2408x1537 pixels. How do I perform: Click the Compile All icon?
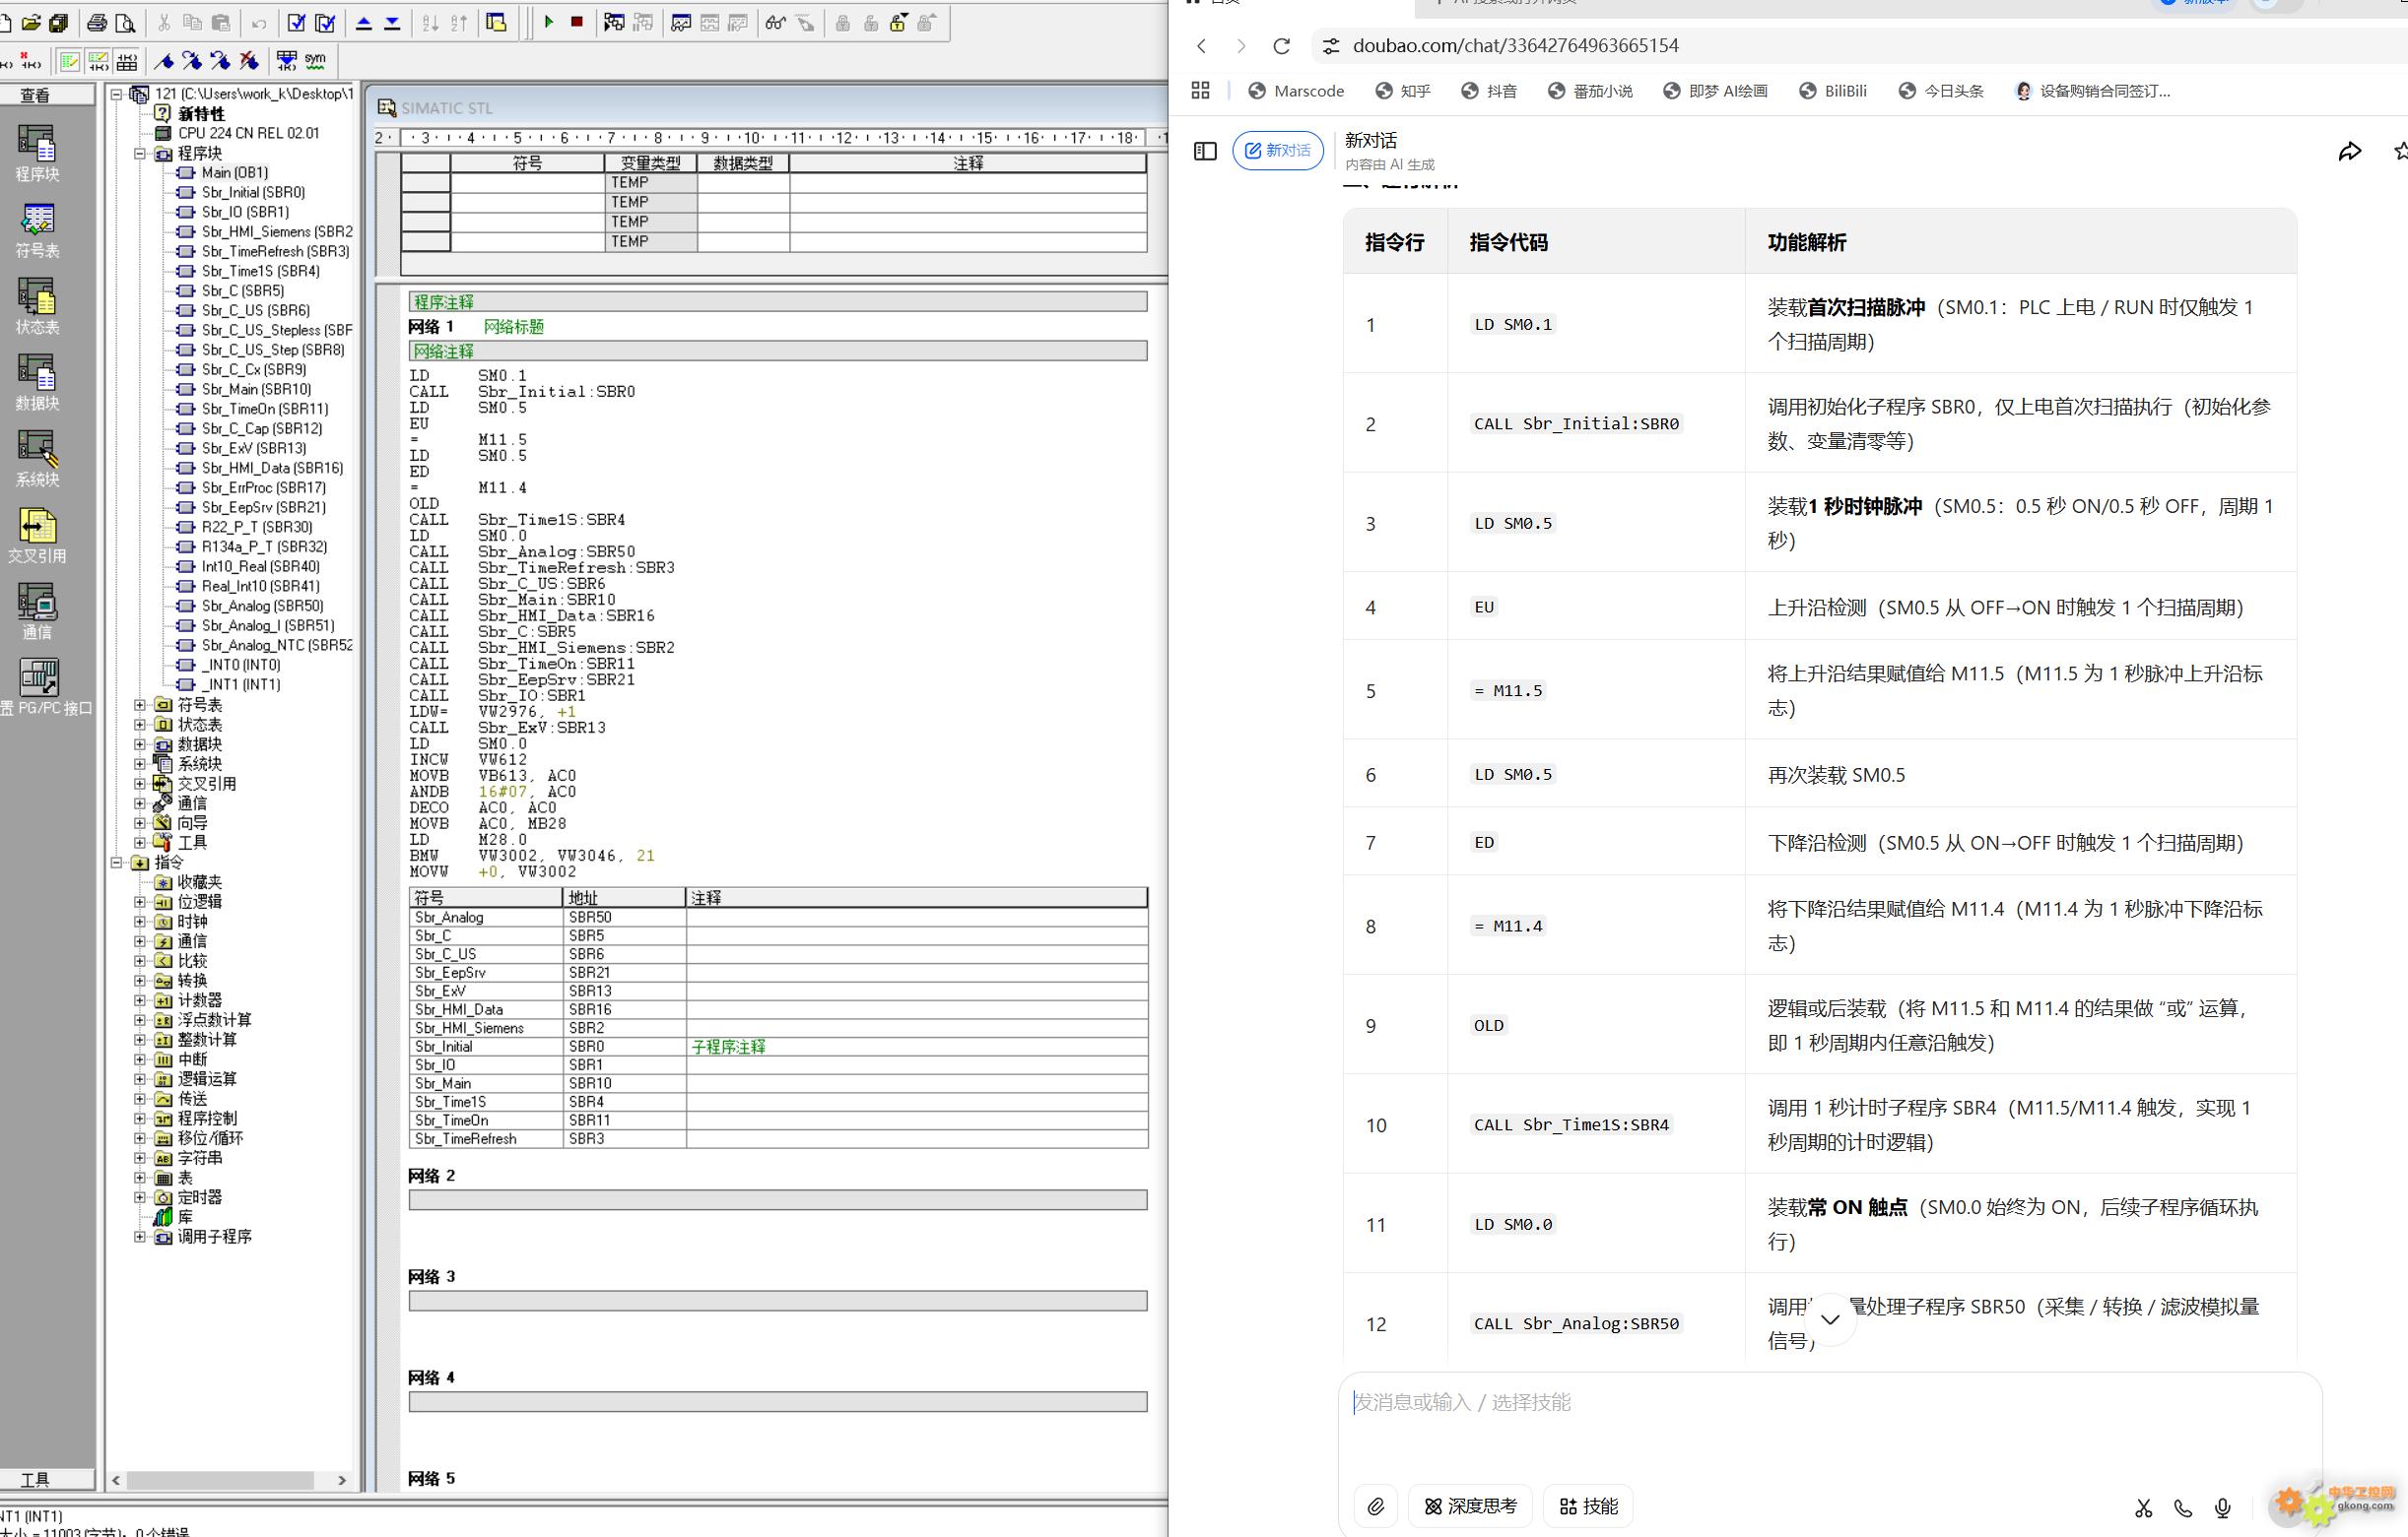point(325,22)
